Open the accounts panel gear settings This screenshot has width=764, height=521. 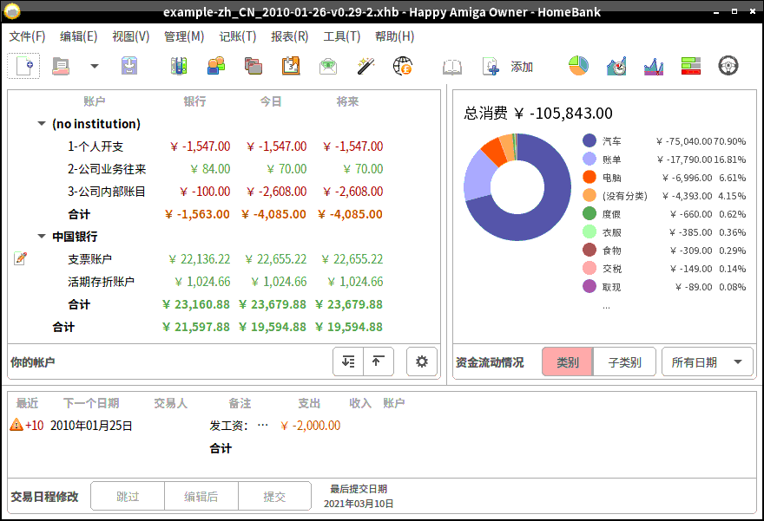coord(421,361)
